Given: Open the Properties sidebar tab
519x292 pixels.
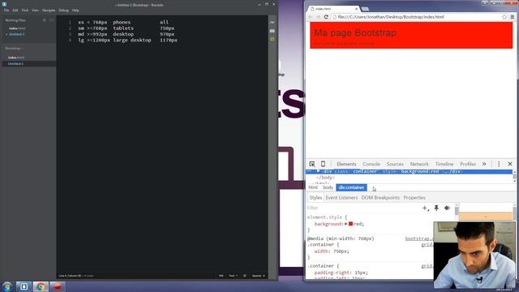Looking at the screenshot, I should (414, 198).
